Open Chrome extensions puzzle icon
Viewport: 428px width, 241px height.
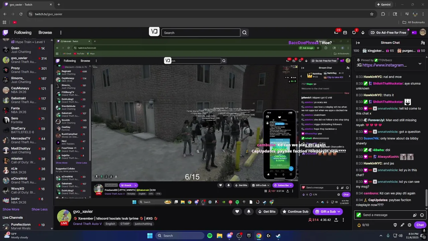[383, 14]
